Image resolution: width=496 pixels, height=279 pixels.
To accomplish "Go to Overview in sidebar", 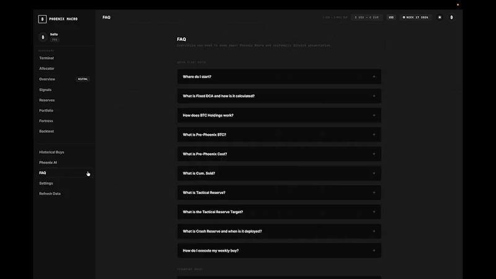I will click(x=47, y=79).
